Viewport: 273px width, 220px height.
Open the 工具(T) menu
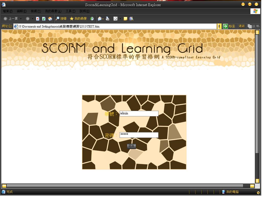pos(70,11)
